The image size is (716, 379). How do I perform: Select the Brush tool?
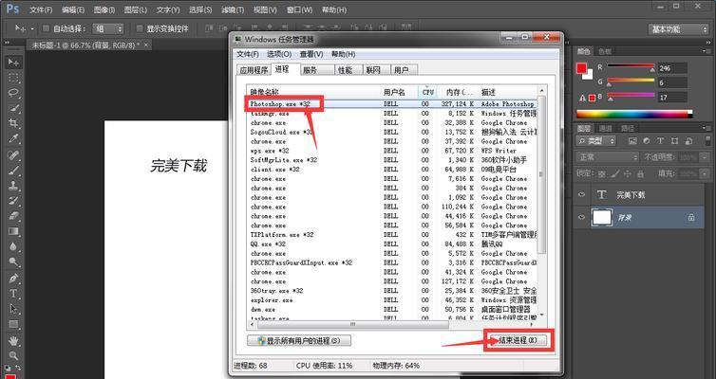tap(13, 171)
